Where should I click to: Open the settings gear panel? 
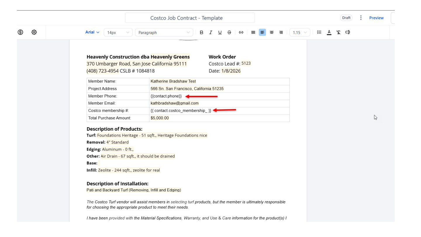34,32
